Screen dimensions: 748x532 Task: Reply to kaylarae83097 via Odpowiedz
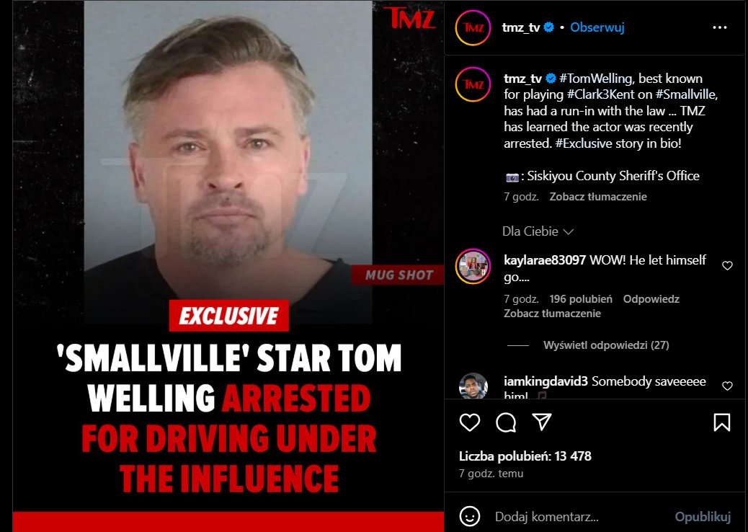coord(651,299)
